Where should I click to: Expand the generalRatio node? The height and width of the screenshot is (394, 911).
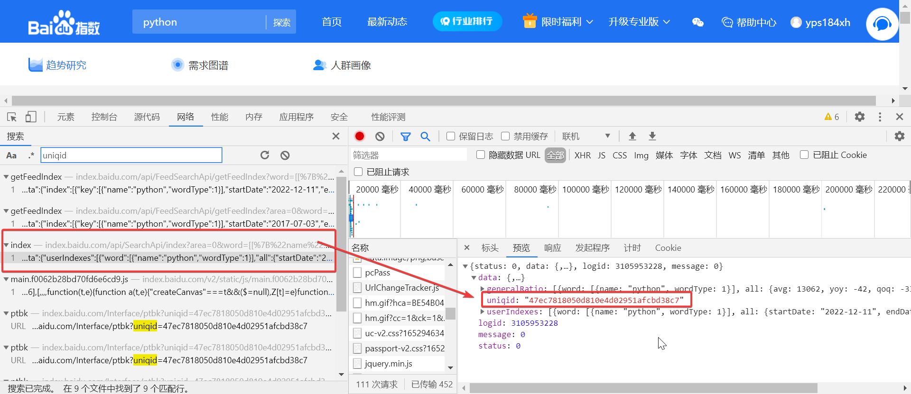point(483,289)
